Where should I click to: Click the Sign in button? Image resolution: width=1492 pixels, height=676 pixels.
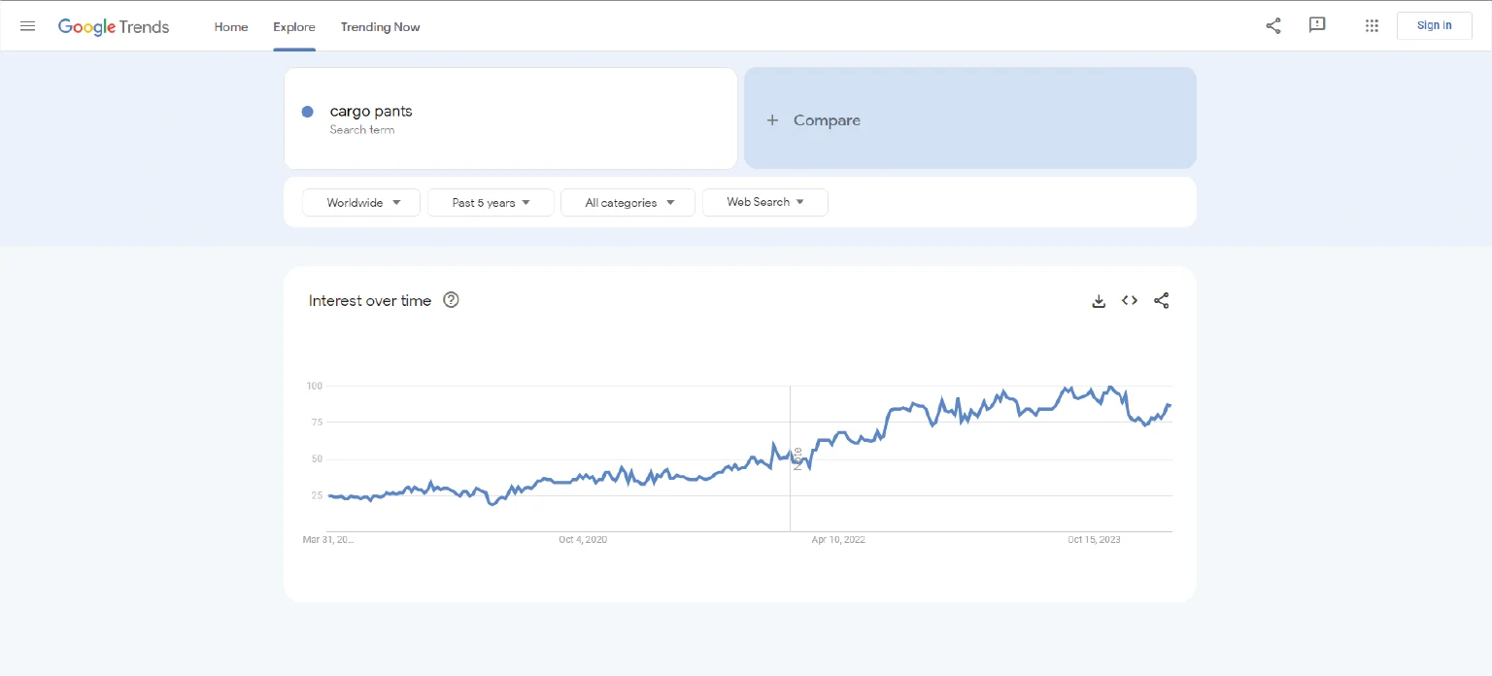click(1434, 26)
